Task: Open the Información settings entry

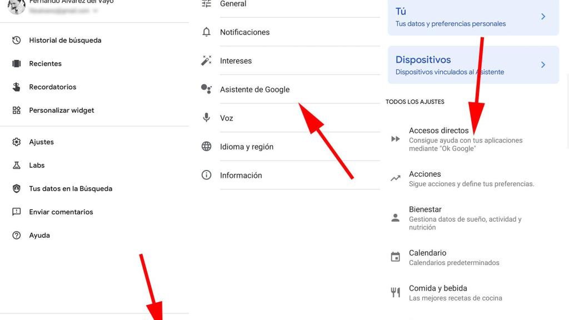Action: tap(241, 176)
